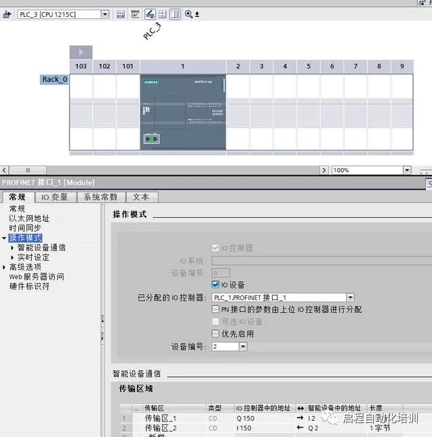The height and width of the screenshot is (437, 432).
Task: Toggle the IO 控制器 checkbox
Action: [x=215, y=247]
